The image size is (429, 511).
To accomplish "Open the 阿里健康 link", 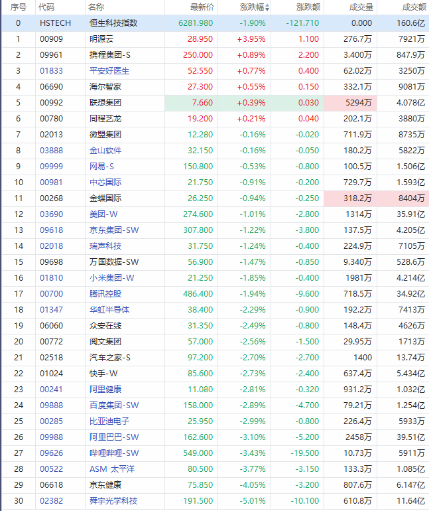I will (105, 390).
